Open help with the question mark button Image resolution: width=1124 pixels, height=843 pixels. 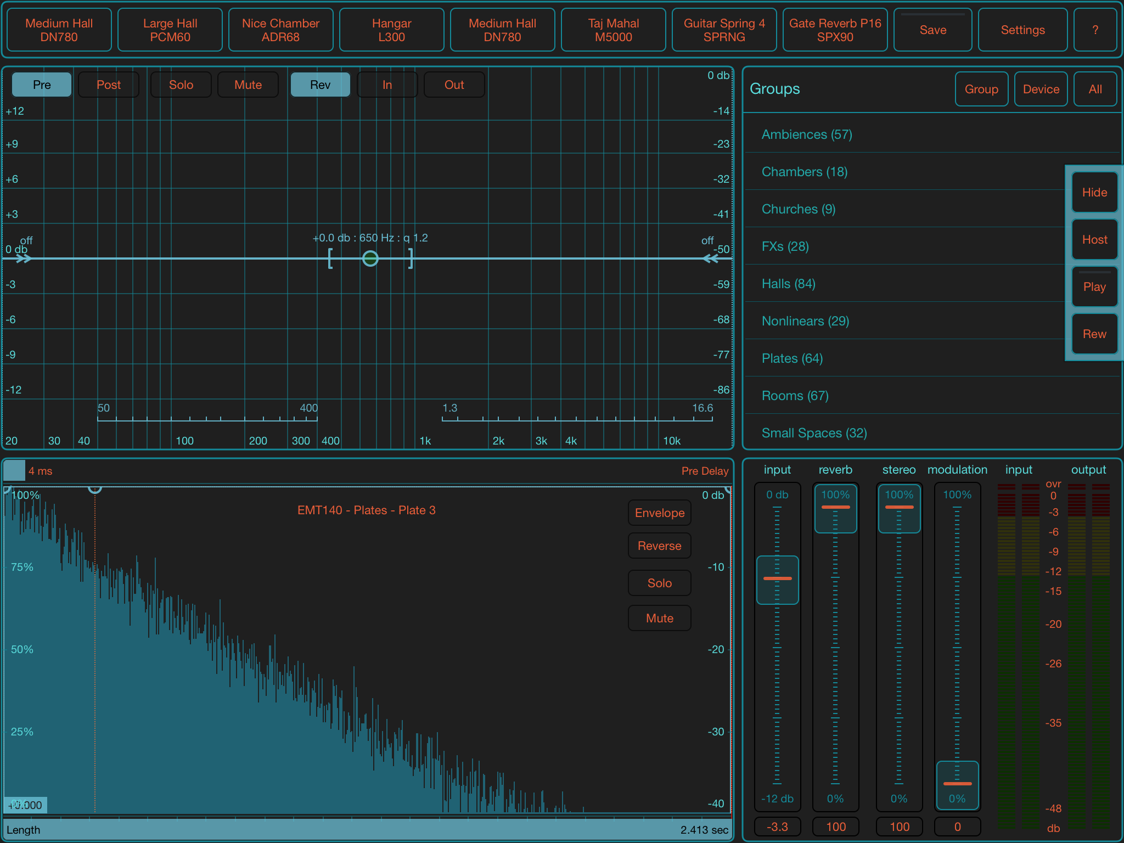[x=1095, y=30]
